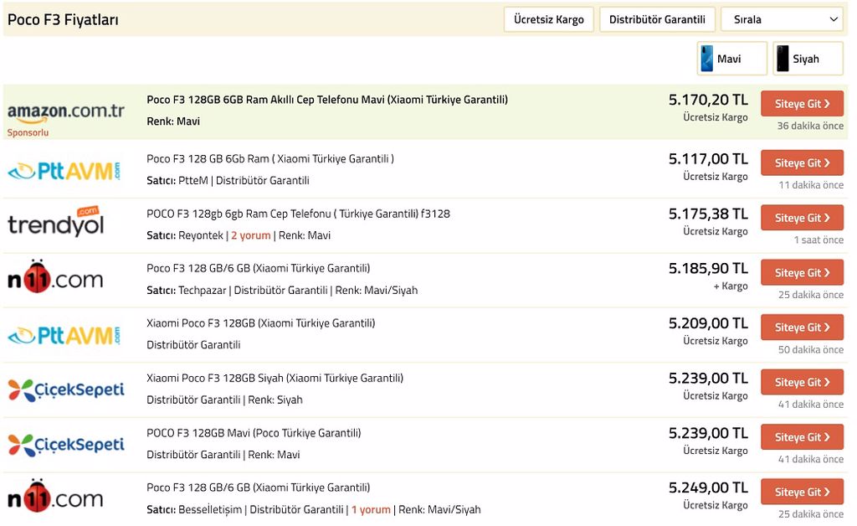Click Siteye Git for the Amazon offer
857x526 pixels.
point(802,103)
